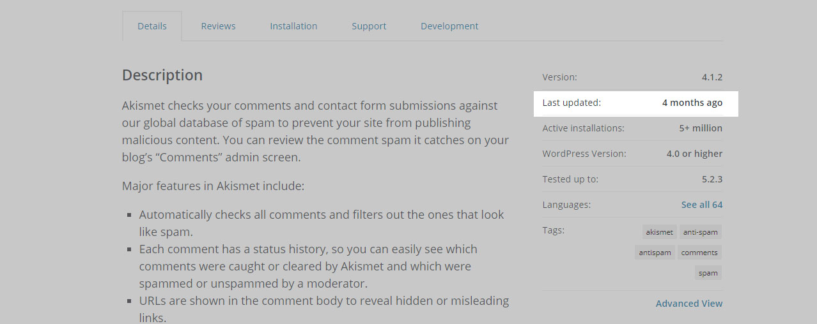Image resolution: width=817 pixels, height=324 pixels.
Task: Click the '4.0 or higher' WordPress version value
Action: click(694, 154)
